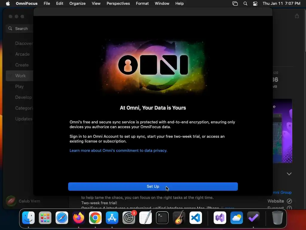Launch GarageBand from the Dock

(x=179, y=218)
